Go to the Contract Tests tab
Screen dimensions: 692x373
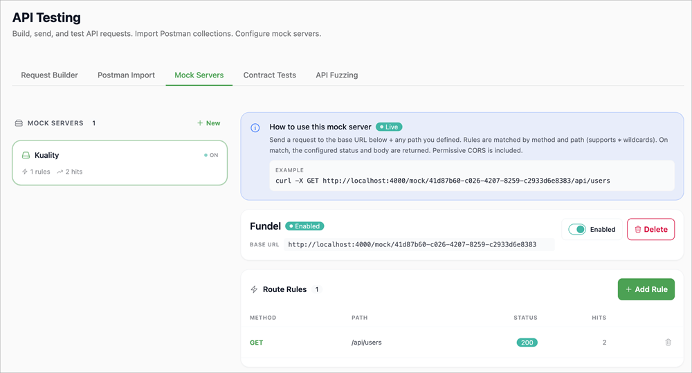(x=270, y=75)
